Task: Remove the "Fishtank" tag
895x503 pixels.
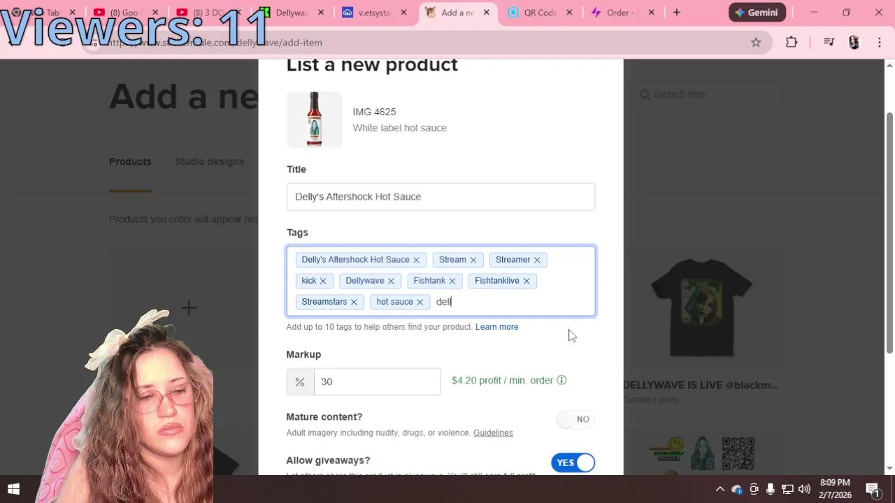Action: pos(452,281)
